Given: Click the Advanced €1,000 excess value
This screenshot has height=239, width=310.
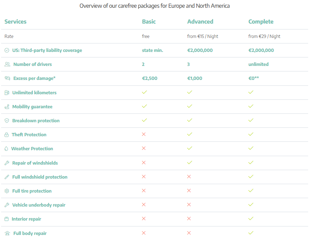Looking at the screenshot, I should 195,78.
